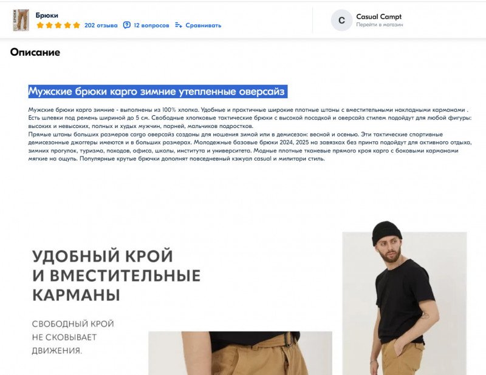Click the last star in the rating
The width and height of the screenshot is (486, 375).
[77, 25]
